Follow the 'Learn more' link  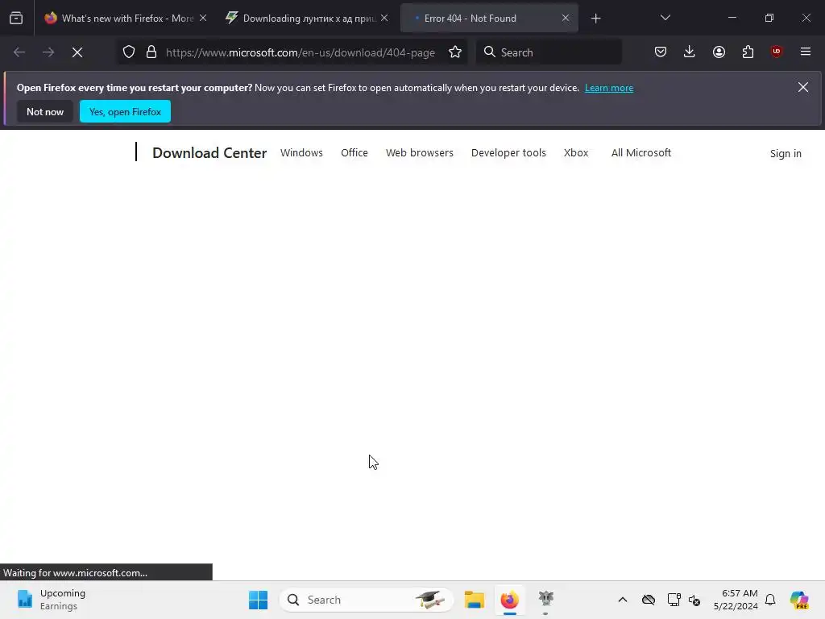[609, 88]
